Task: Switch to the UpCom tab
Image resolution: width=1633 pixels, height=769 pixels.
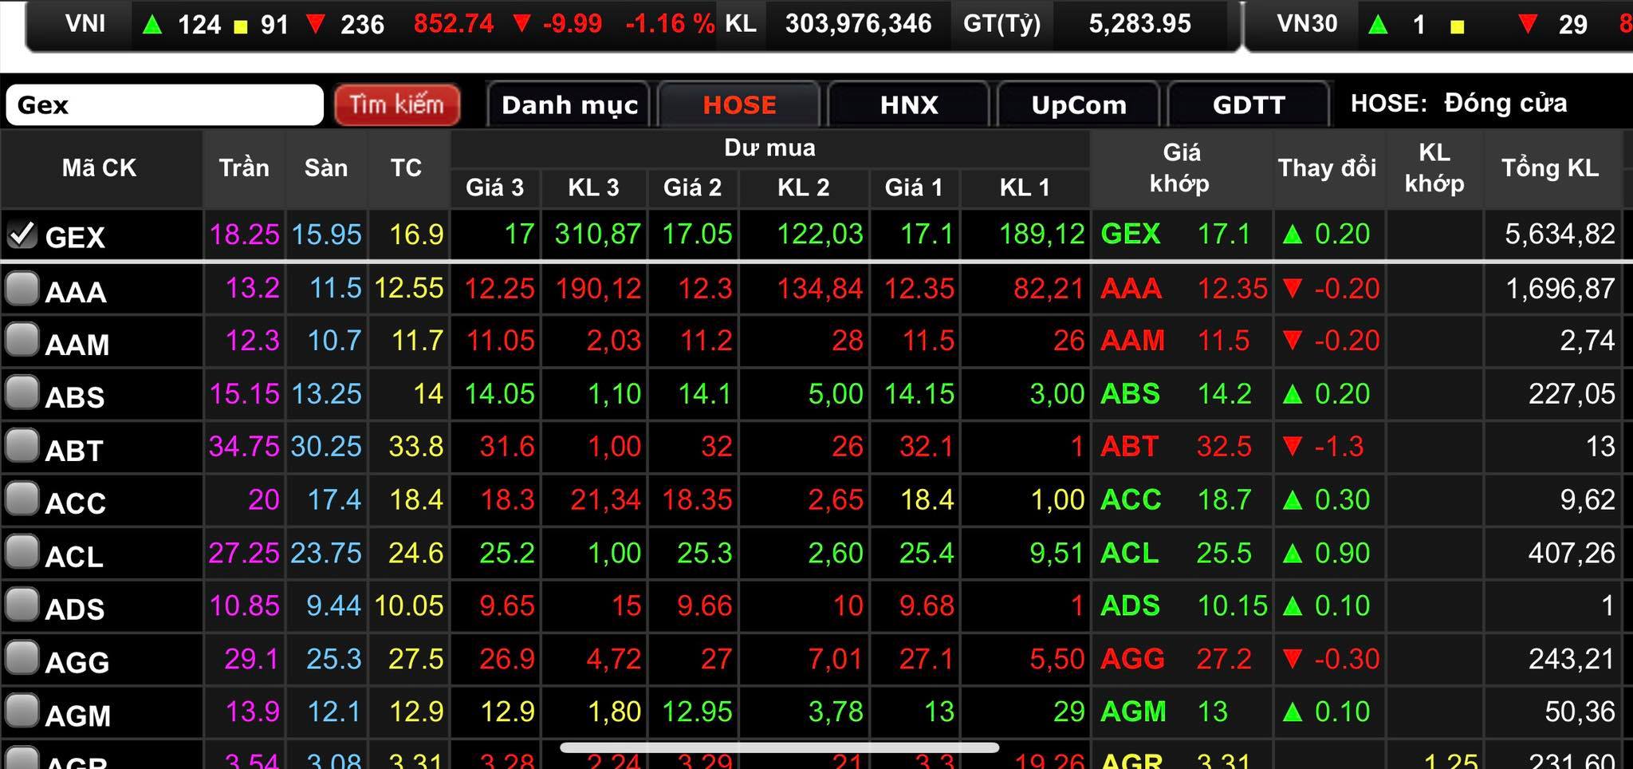Action: pyautogui.click(x=1079, y=105)
